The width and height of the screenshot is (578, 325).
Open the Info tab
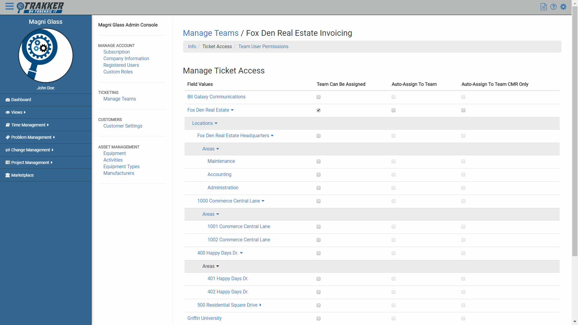pos(192,47)
